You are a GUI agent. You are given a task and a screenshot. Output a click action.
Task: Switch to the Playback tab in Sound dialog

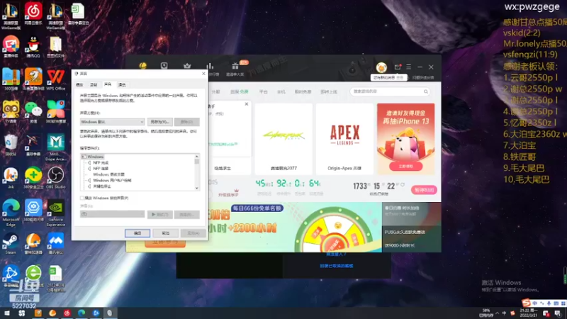[x=79, y=84]
